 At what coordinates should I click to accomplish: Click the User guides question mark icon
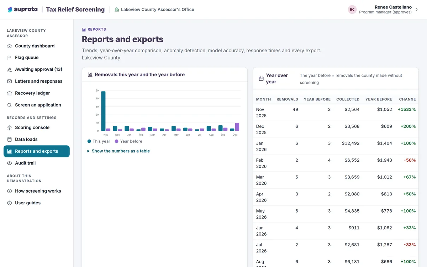point(10,203)
